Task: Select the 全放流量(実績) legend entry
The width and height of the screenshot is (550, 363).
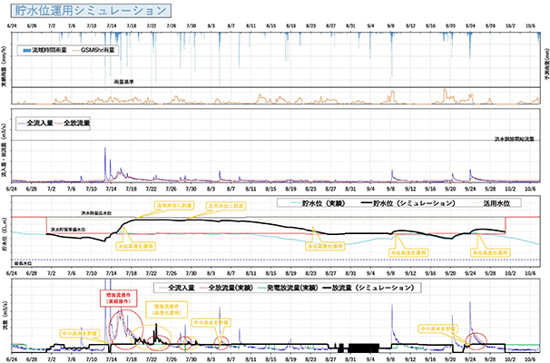Action: 226,288
